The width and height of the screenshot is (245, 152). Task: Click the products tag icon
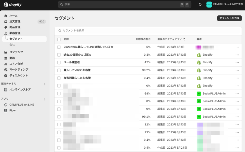click(x=6, y=27)
